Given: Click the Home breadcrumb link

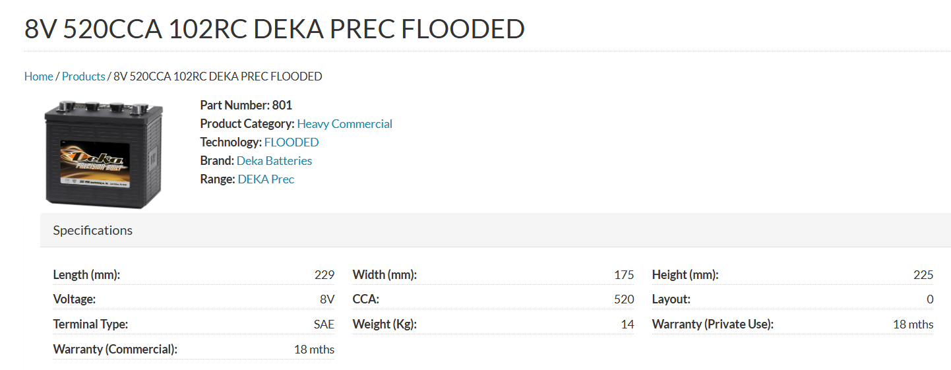Looking at the screenshot, I should point(38,77).
